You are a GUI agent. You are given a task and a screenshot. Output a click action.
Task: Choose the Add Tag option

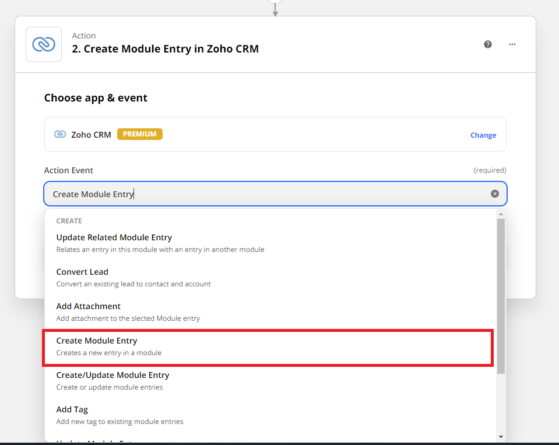coord(270,415)
